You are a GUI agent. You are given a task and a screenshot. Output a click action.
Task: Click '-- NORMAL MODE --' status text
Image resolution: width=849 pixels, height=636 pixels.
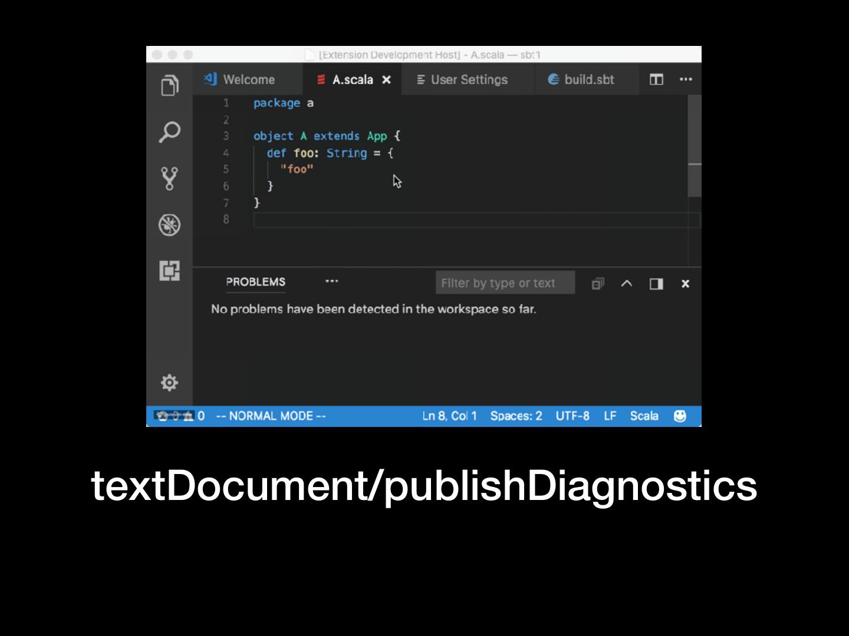coord(271,416)
